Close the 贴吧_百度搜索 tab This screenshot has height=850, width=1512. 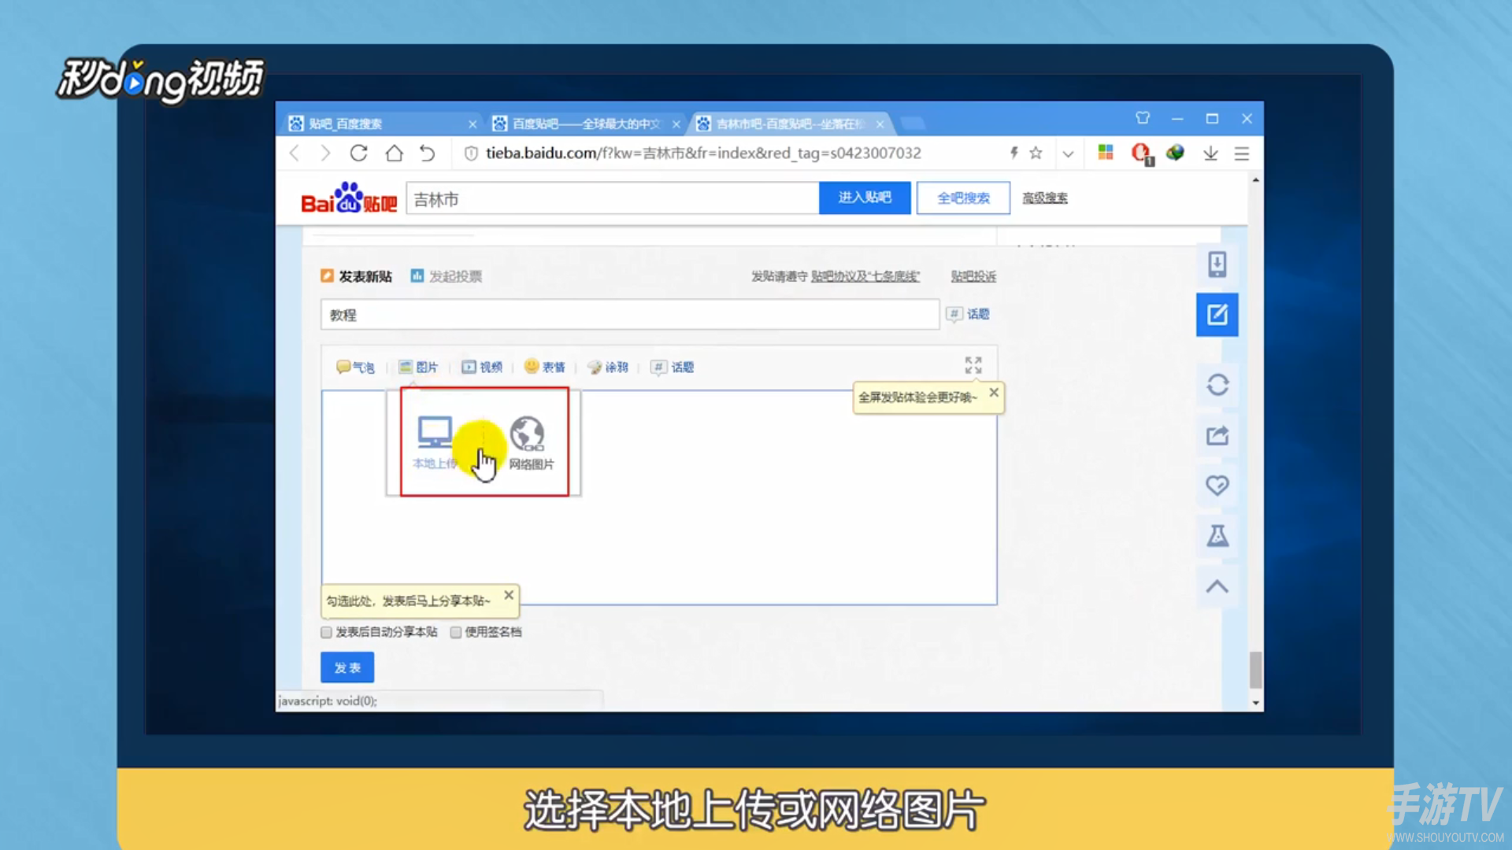tap(472, 124)
